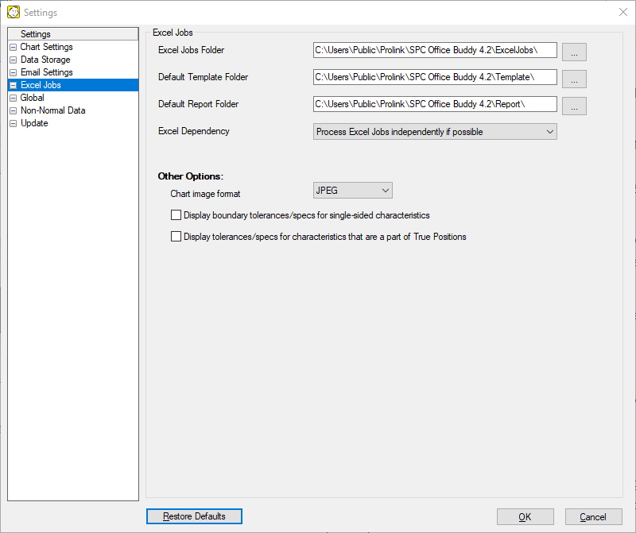The height and width of the screenshot is (533, 636).
Task: Cancel the Settings dialog
Action: click(593, 517)
